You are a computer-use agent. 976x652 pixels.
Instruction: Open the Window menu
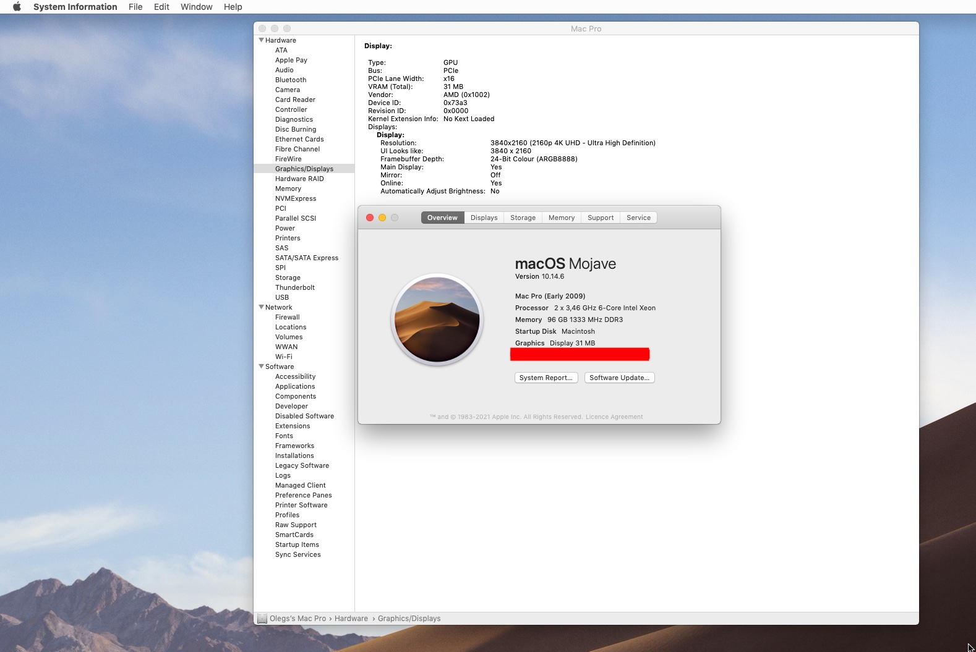(x=197, y=7)
